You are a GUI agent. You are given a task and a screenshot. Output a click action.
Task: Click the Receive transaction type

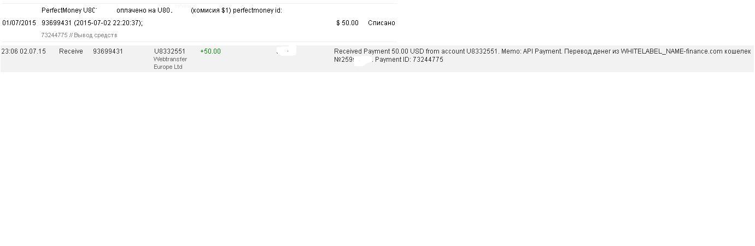coord(71,51)
